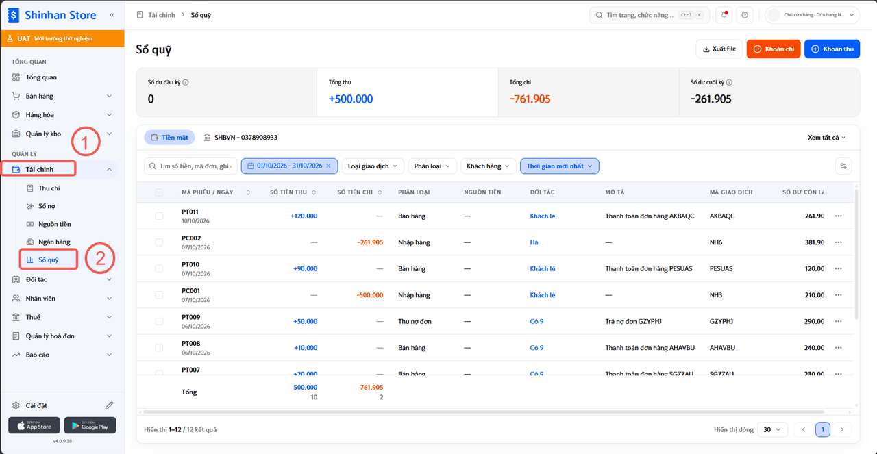Open the Xem tất cả dropdown

coord(827,138)
